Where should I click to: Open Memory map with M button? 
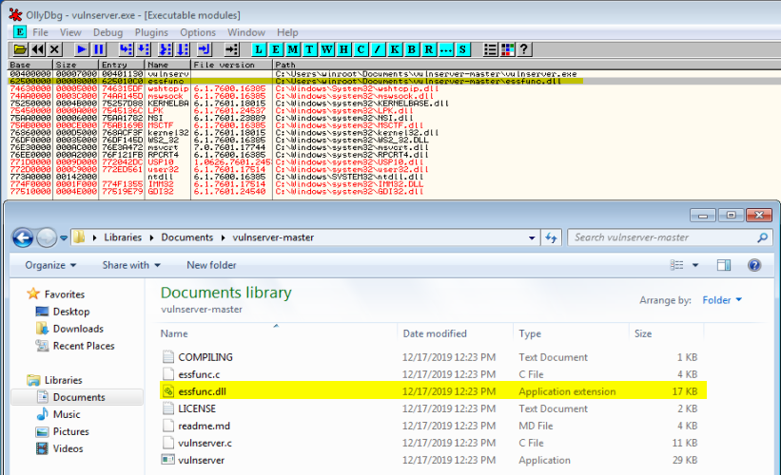292,49
